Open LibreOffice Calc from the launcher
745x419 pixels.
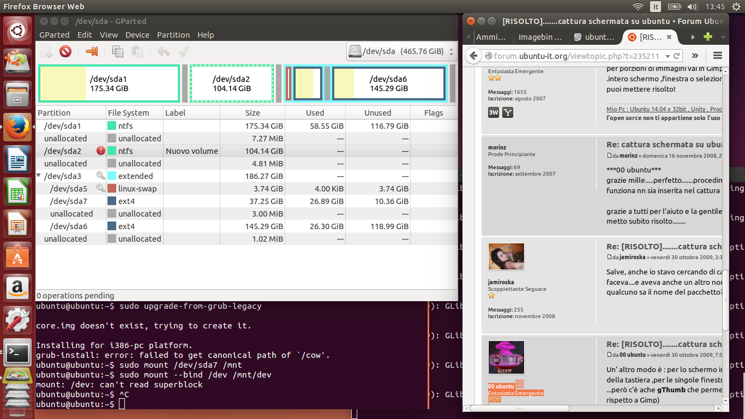click(x=18, y=191)
